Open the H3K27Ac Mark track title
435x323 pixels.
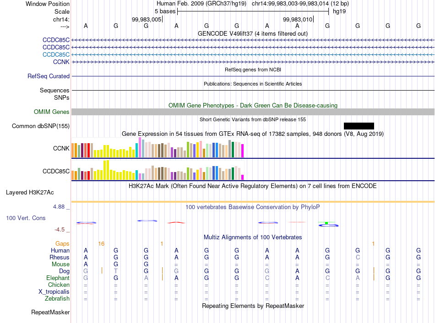[x=253, y=186]
